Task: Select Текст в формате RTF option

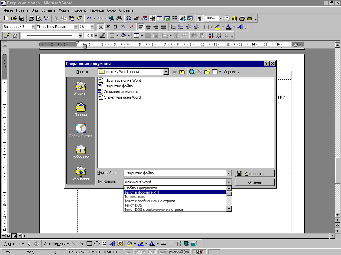Action: 175,192
